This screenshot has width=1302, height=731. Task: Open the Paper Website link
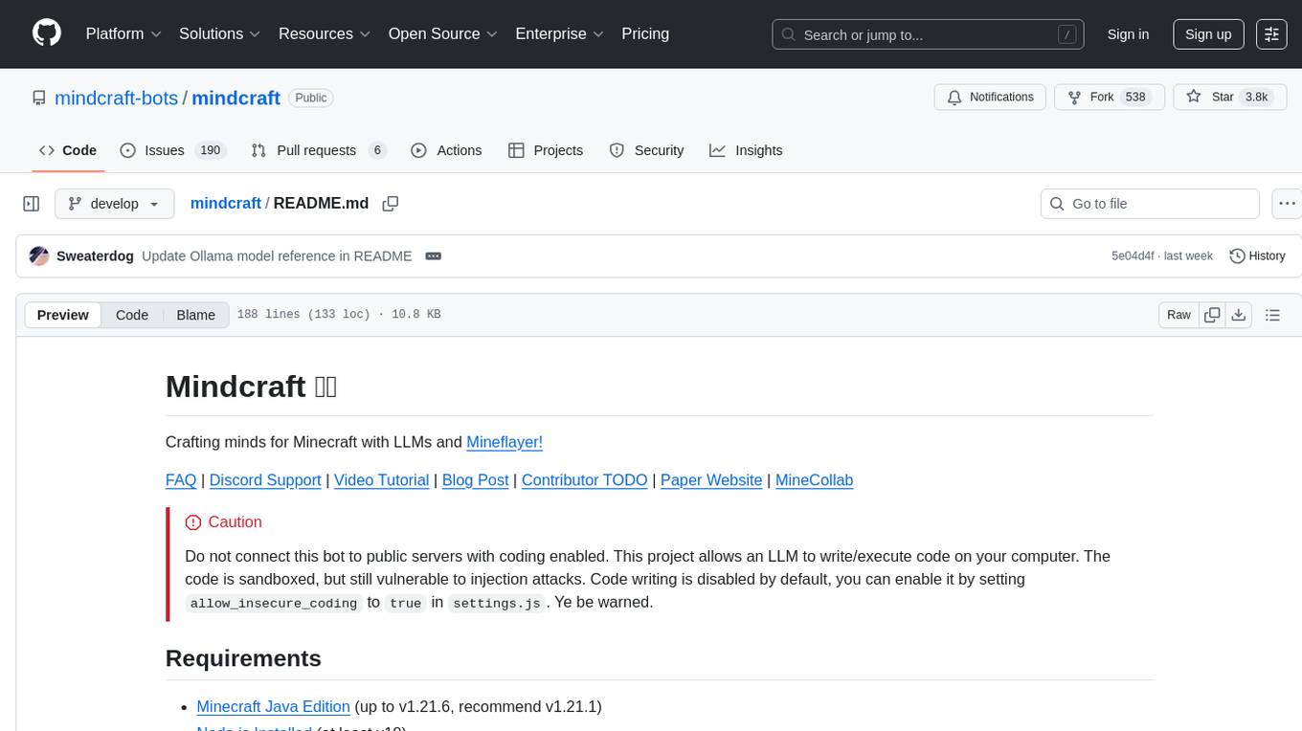[x=711, y=480]
